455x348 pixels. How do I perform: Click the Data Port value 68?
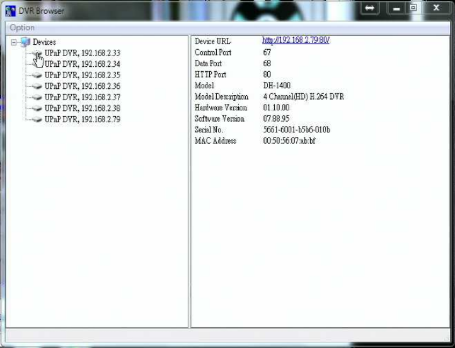click(x=267, y=64)
